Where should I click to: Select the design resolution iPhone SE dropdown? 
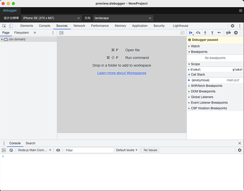[x=51, y=18]
